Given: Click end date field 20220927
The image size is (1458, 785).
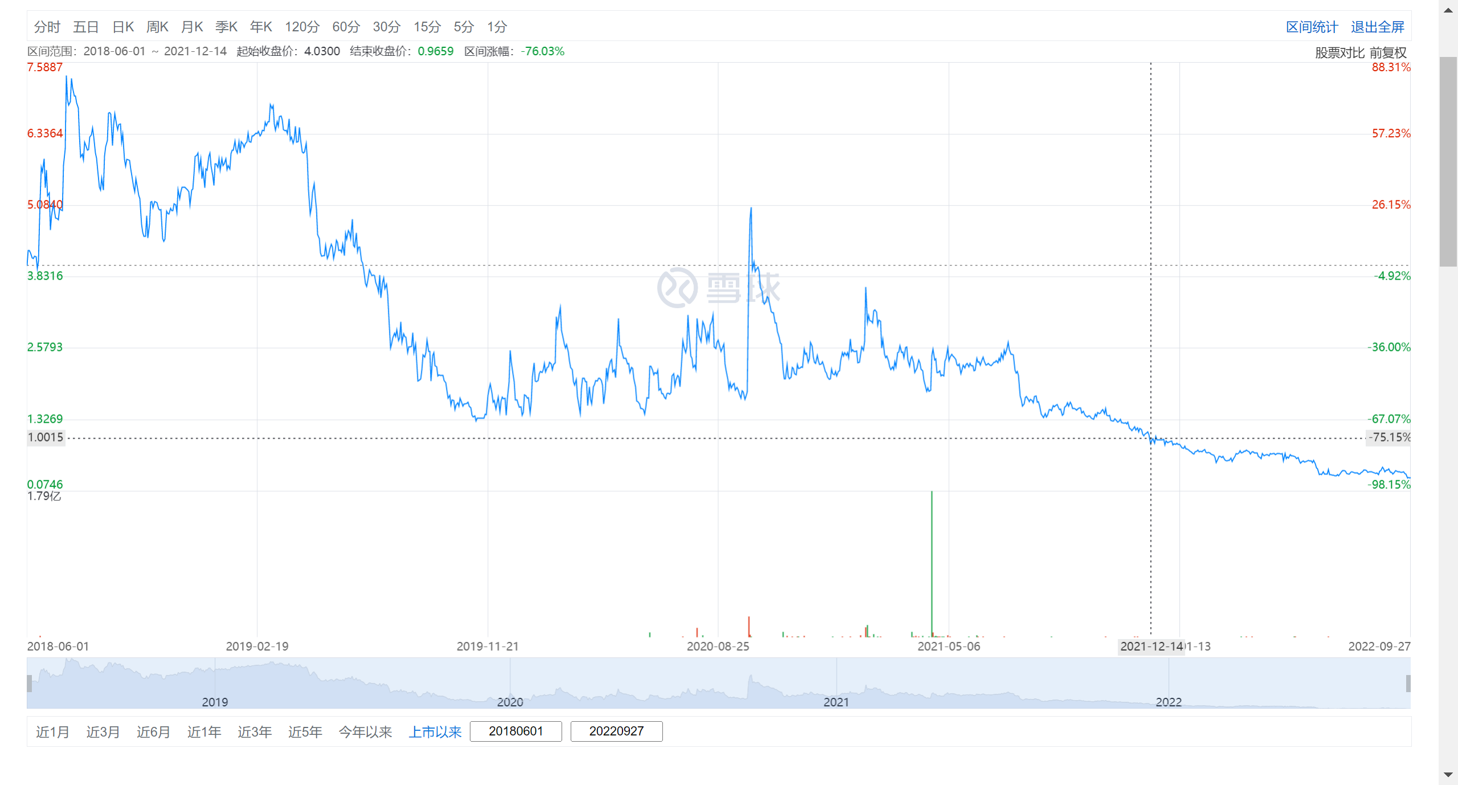Looking at the screenshot, I should pyautogui.click(x=616, y=731).
